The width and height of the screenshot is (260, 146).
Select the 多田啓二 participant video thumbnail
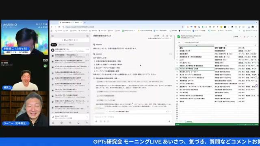pyautogui.click(x=25, y=37)
